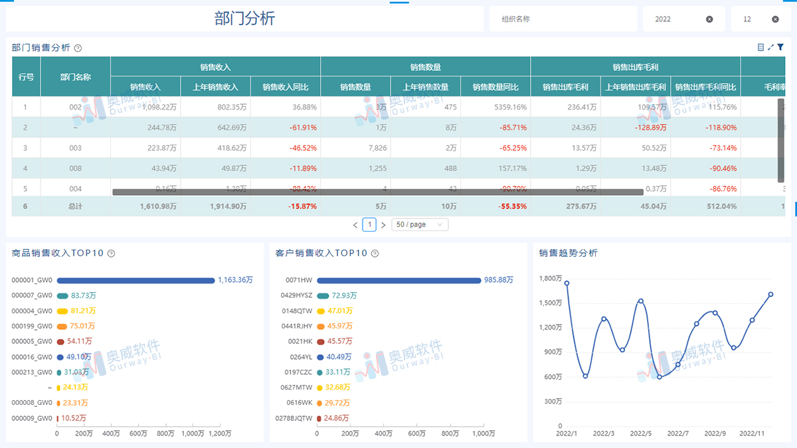Click the help icon beside 客户销售收入TOP10
This screenshot has width=797, height=448.
click(375, 253)
